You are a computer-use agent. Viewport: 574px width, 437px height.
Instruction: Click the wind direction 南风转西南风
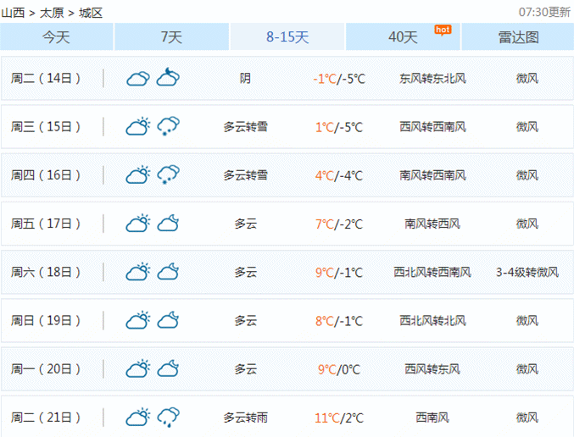(432, 175)
